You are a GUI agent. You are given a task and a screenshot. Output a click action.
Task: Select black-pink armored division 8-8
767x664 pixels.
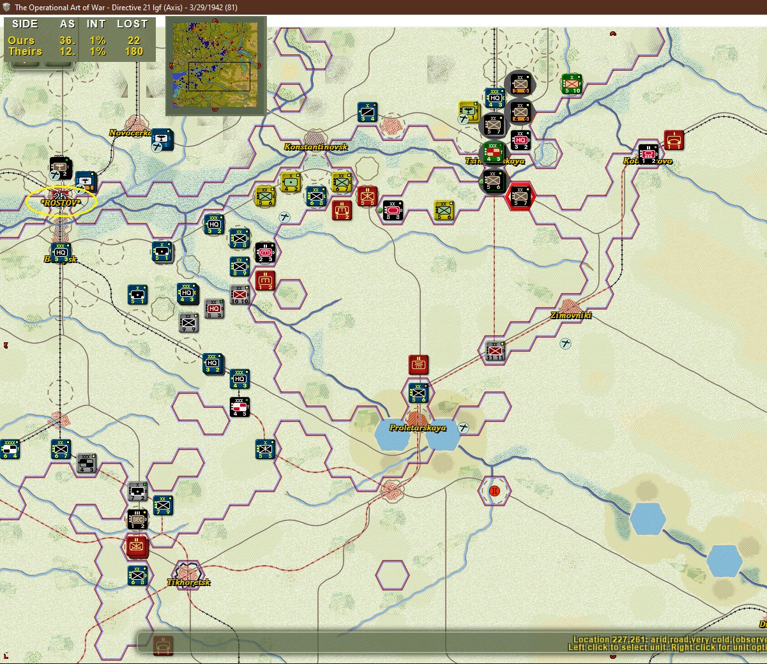tap(393, 210)
